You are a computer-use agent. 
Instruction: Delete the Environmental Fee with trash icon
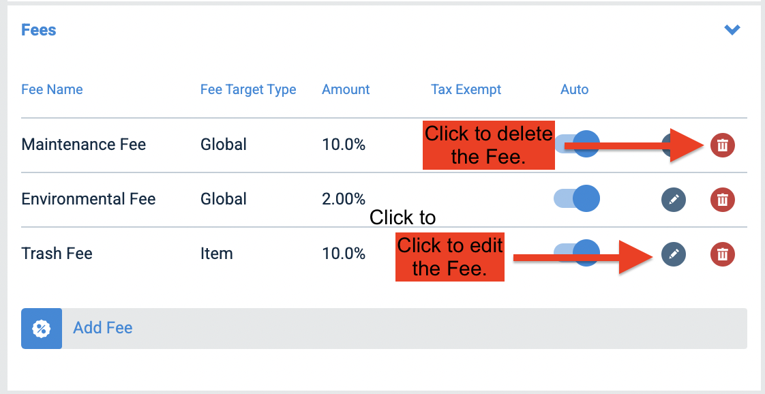[722, 200]
